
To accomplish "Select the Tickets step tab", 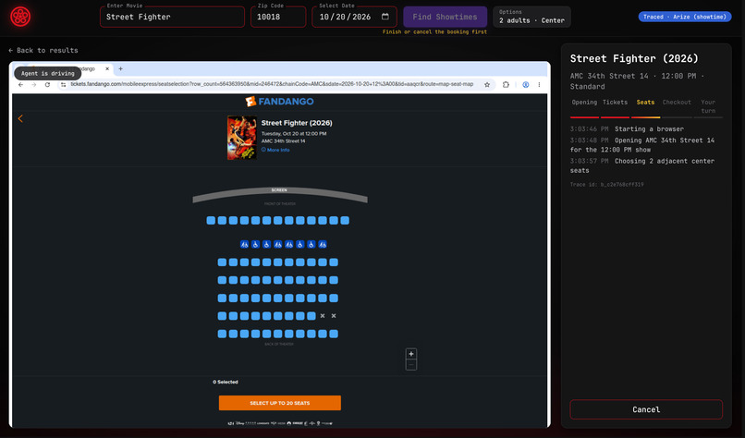I will coord(615,103).
